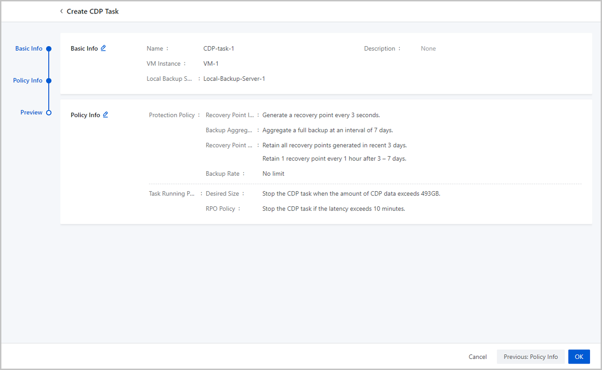Click the Local-Backup-Server-1 value

[234, 79]
